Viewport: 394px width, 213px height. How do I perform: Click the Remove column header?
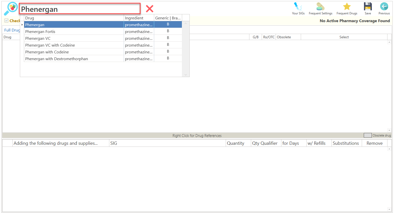pos(374,143)
